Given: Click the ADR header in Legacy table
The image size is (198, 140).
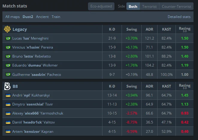Looking at the screenshot, I should click(149, 29).
